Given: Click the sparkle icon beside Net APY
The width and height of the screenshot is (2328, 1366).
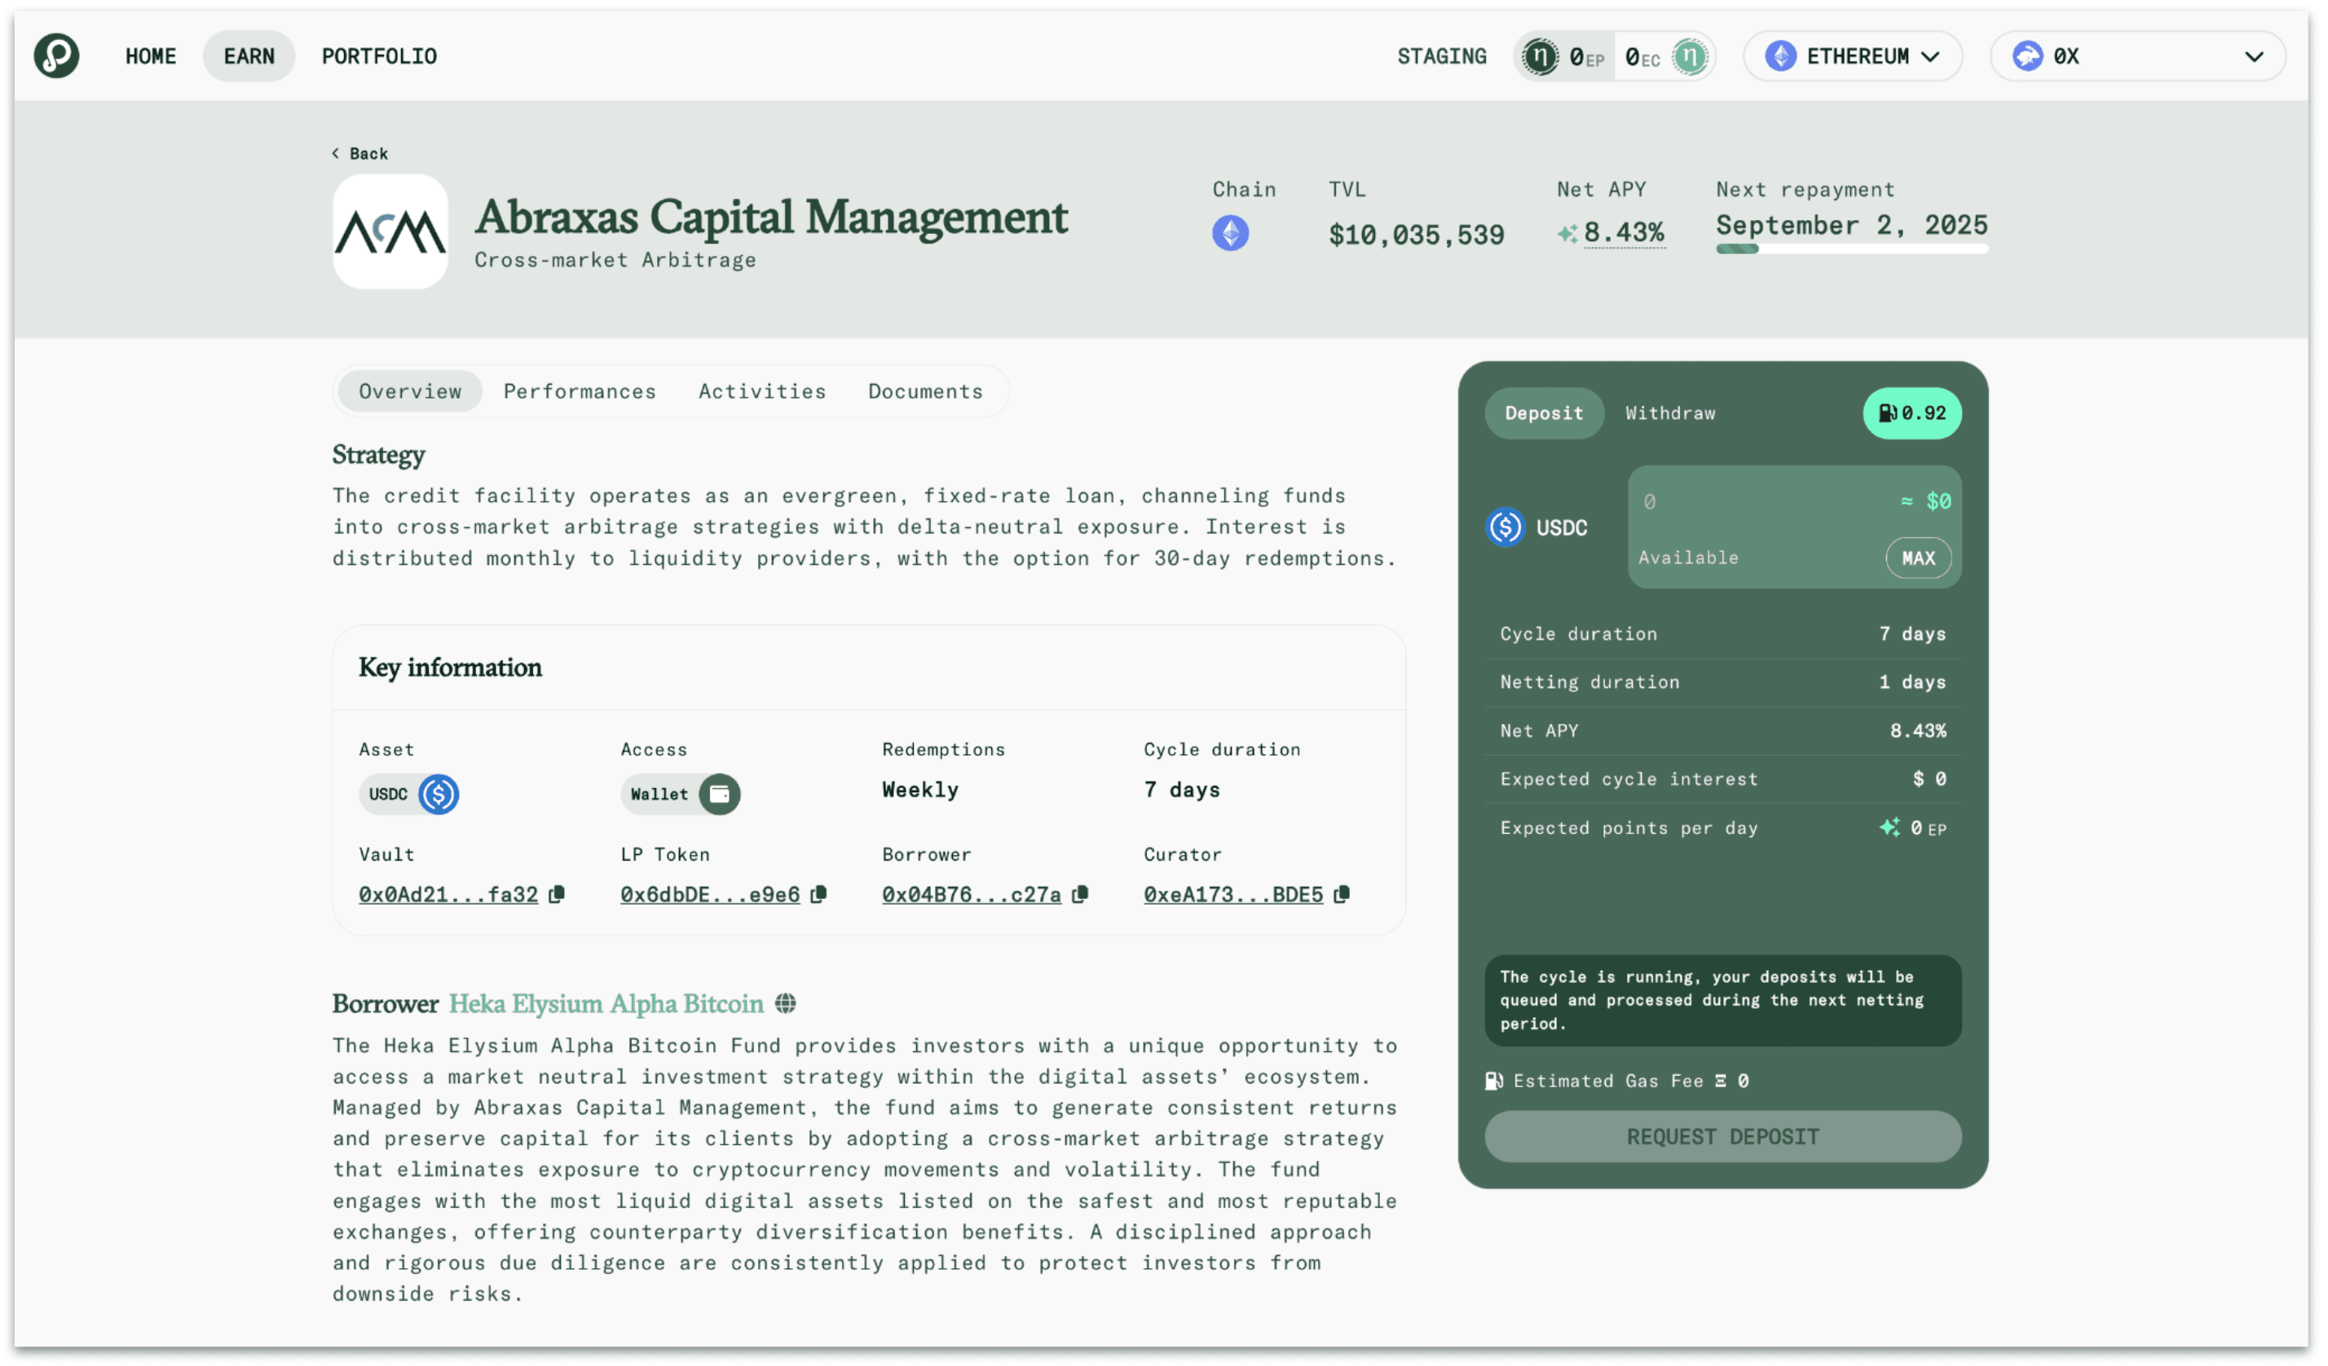Looking at the screenshot, I should coord(1567,234).
